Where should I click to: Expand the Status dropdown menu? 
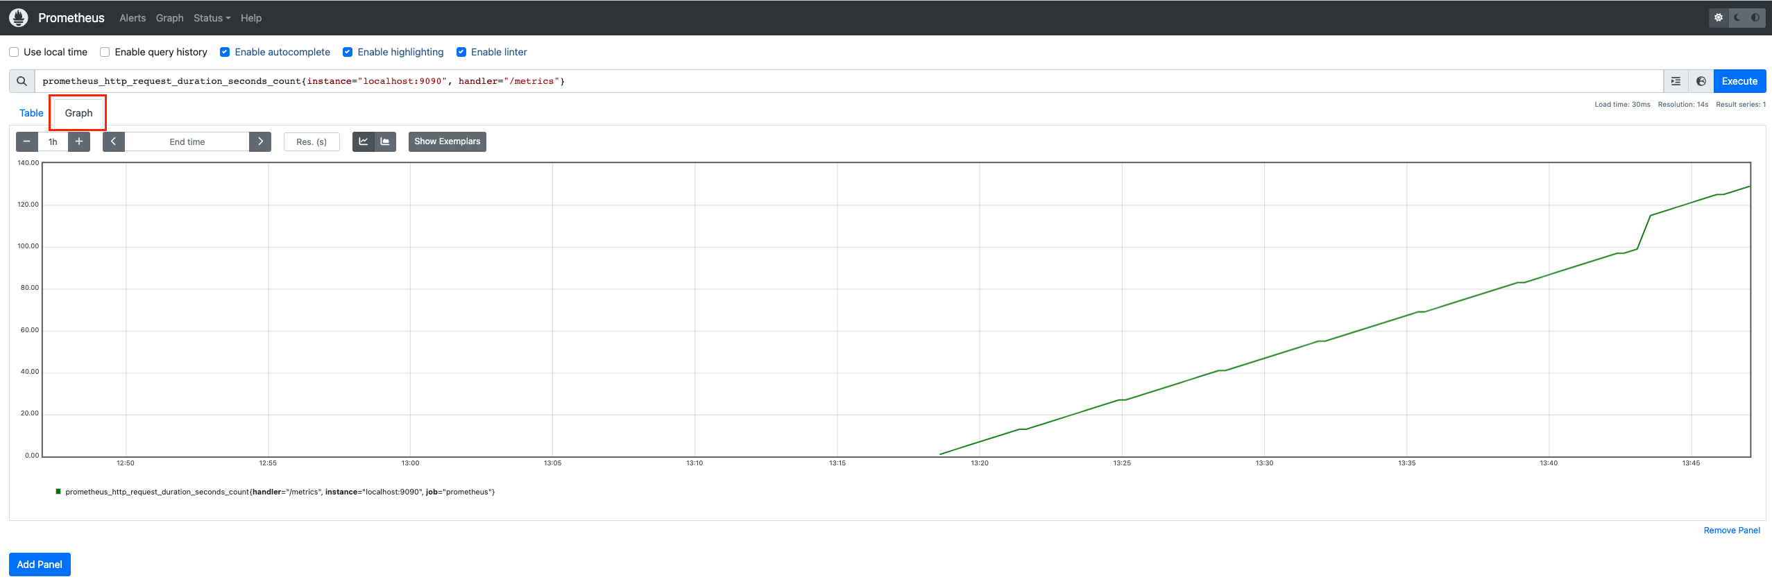pyautogui.click(x=212, y=18)
